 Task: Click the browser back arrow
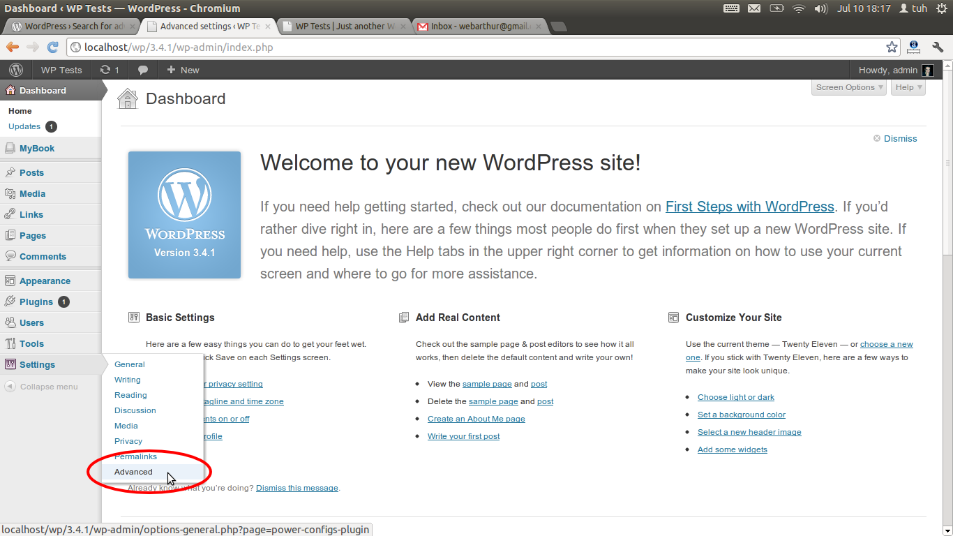coord(13,47)
